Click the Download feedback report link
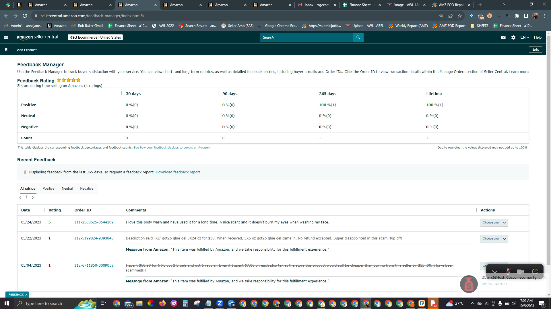551x309 pixels. point(178,172)
